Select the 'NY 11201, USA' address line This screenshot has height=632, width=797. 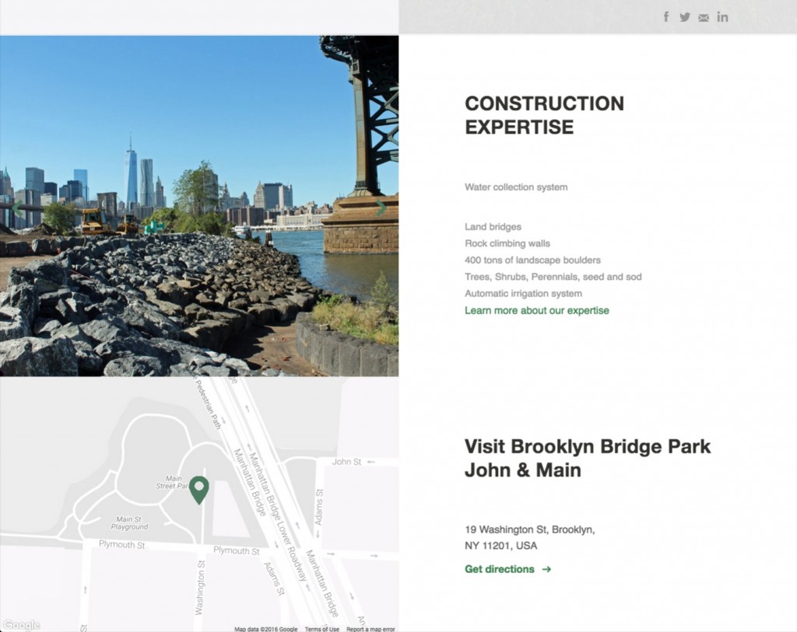click(500, 546)
